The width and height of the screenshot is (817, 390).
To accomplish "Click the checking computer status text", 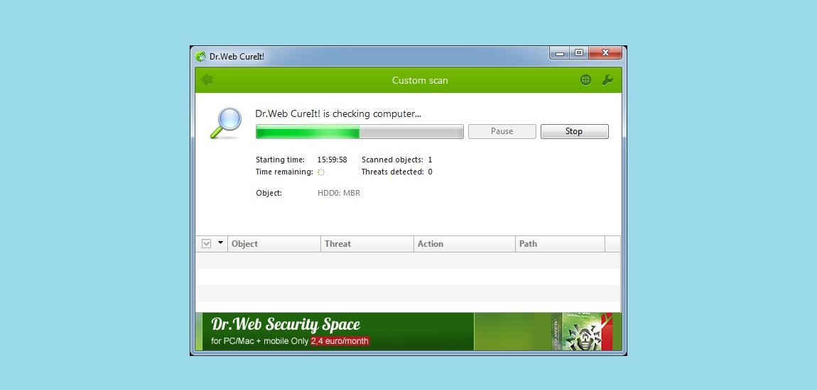I will click(x=338, y=113).
